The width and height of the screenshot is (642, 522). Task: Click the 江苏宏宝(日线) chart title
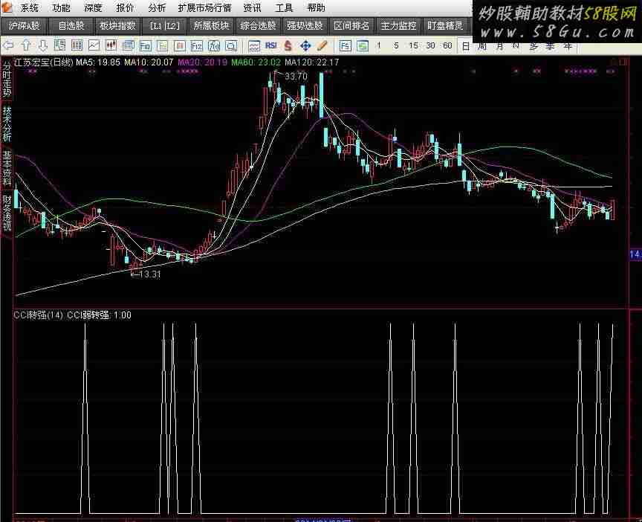43,62
